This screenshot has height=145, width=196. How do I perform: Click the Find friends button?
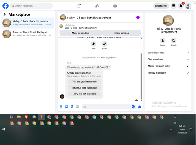click(x=161, y=6)
